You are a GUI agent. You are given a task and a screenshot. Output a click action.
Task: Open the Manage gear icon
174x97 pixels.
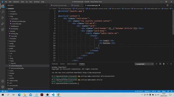[3, 87]
